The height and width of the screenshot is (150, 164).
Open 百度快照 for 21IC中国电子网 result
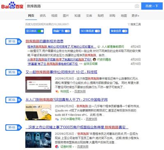coord(91,119)
